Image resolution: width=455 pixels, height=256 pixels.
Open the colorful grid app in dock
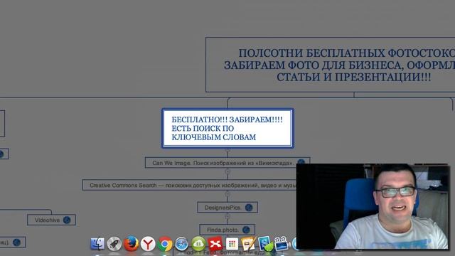[232, 244]
